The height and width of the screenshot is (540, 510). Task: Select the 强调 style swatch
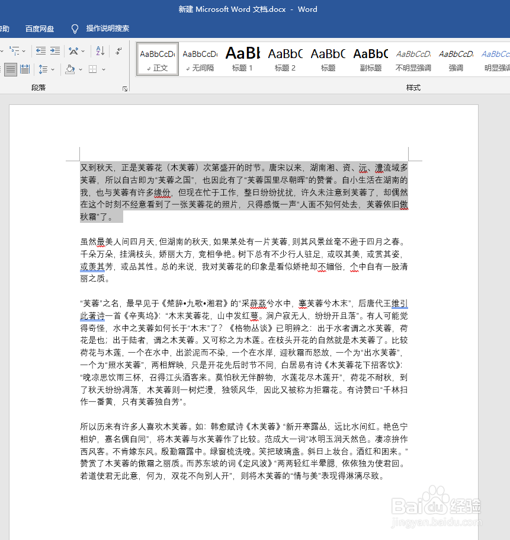pyautogui.click(x=455, y=59)
